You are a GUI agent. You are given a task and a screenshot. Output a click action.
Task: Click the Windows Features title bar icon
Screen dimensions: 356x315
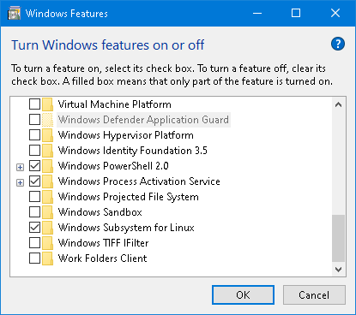pyautogui.click(x=15, y=14)
